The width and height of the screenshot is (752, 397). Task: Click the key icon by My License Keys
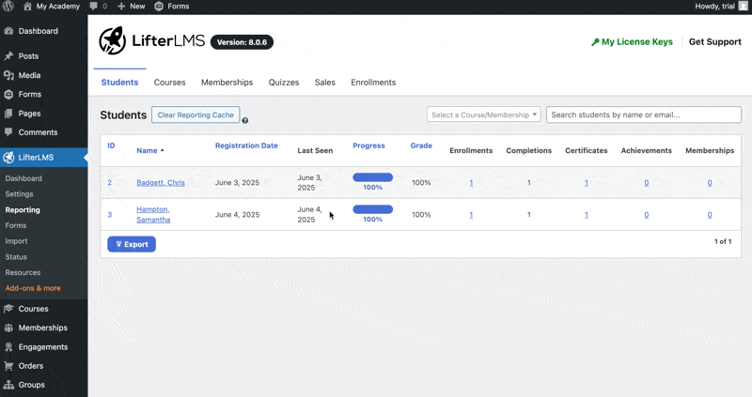coord(595,42)
